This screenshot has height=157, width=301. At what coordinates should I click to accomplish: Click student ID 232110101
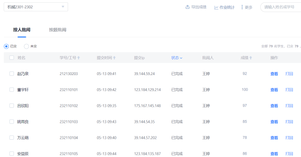click(69, 90)
